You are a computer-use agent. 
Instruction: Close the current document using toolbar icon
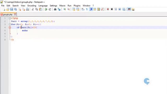click(x=20, y=9)
